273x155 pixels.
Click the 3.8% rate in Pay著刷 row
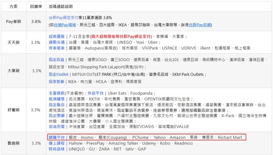point(36,22)
